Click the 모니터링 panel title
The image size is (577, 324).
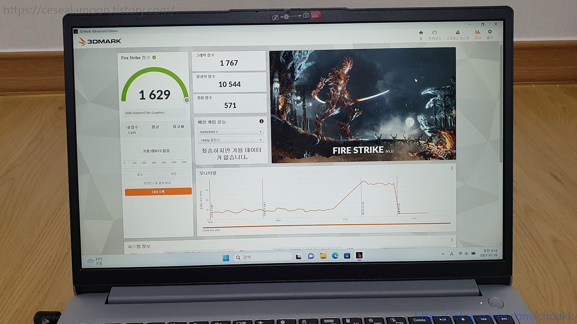point(208,173)
